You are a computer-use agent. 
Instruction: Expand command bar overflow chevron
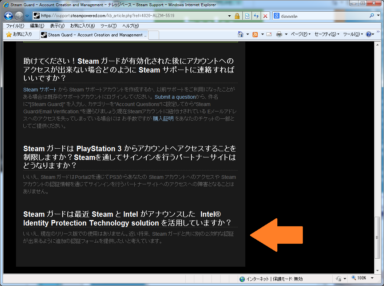coord(378,32)
